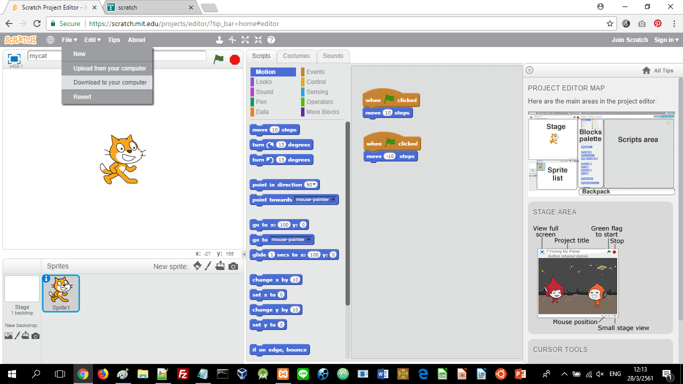Select the Looks block category

pyautogui.click(x=273, y=82)
